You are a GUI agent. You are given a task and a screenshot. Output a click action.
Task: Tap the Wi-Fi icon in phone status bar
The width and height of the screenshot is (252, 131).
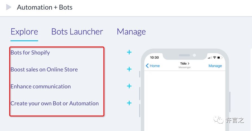point(214,57)
